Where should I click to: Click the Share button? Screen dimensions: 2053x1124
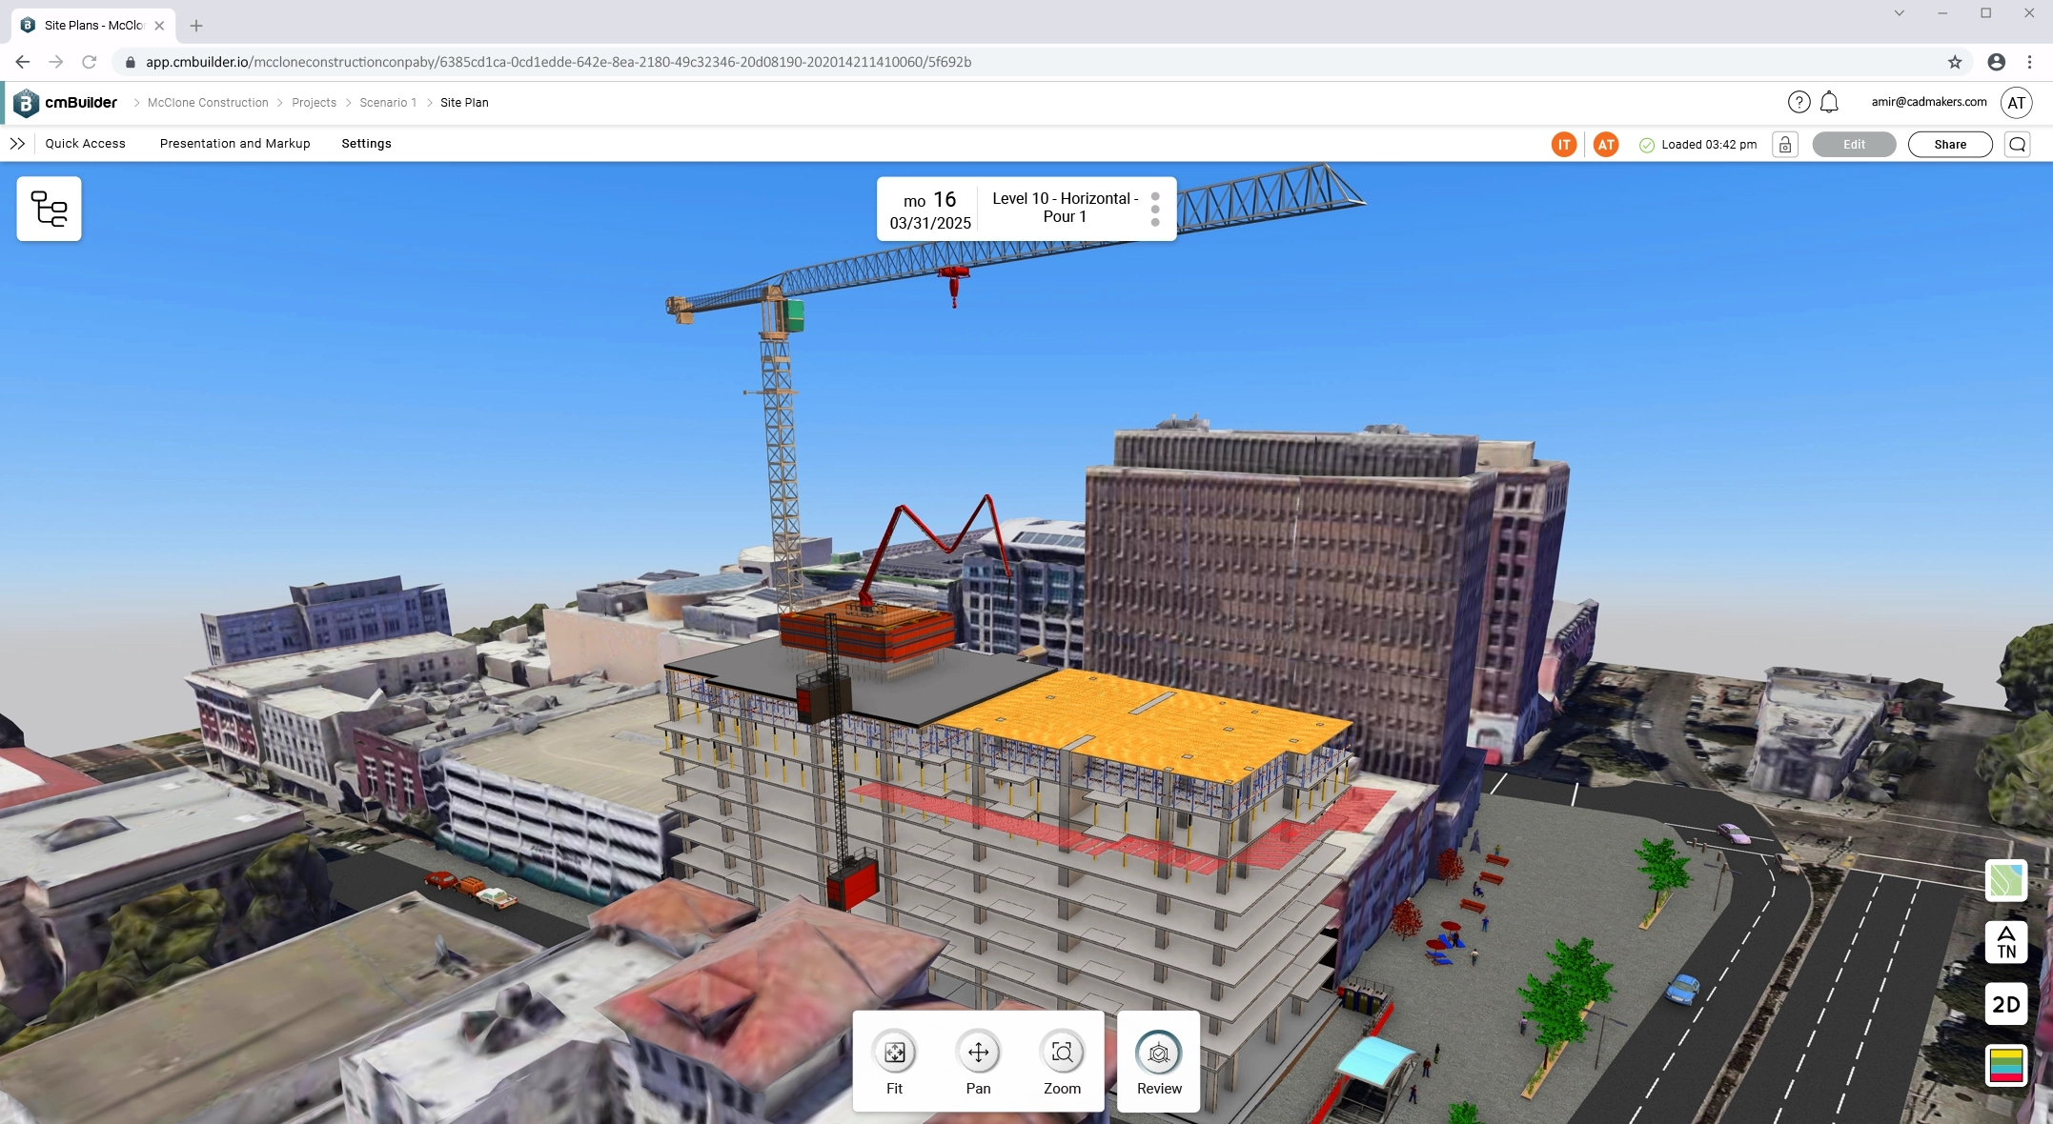point(1949,144)
